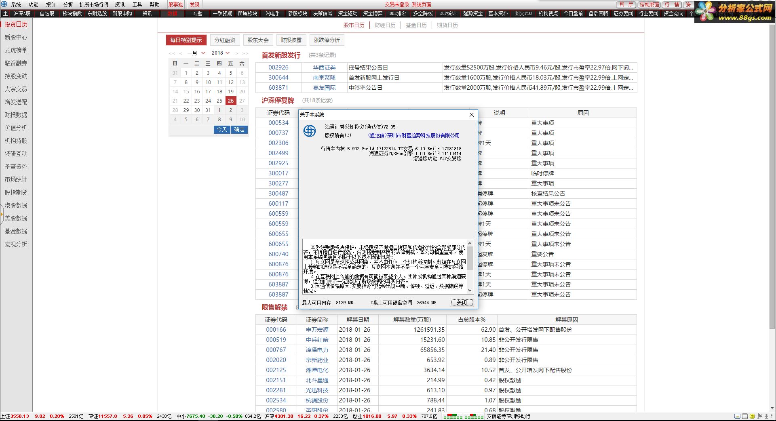This screenshot has height=421, width=776.
Task: Close the 关于本系统 dialog with the X
Action: 471,115
